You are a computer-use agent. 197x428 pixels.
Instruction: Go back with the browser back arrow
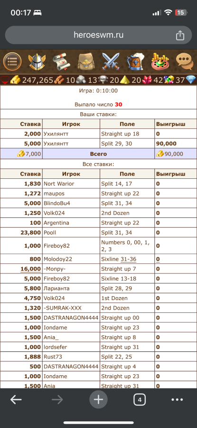tap(16, 400)
